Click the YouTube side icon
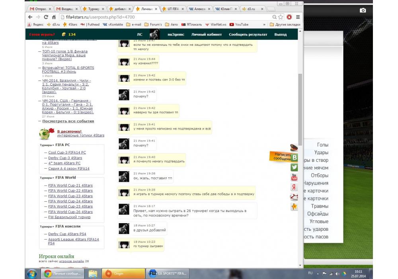398x279 pixels. (x=294, y=177)
